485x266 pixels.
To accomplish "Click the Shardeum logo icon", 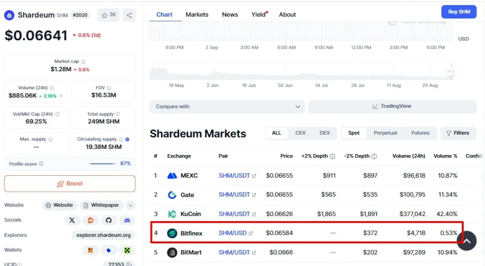I will click(9, 15).
